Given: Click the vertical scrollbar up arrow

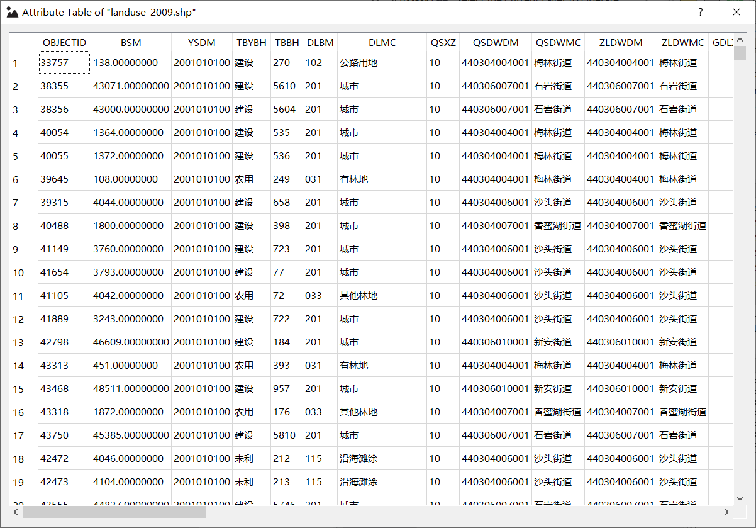Looking at the screenshot, I should tap(740, 39).
